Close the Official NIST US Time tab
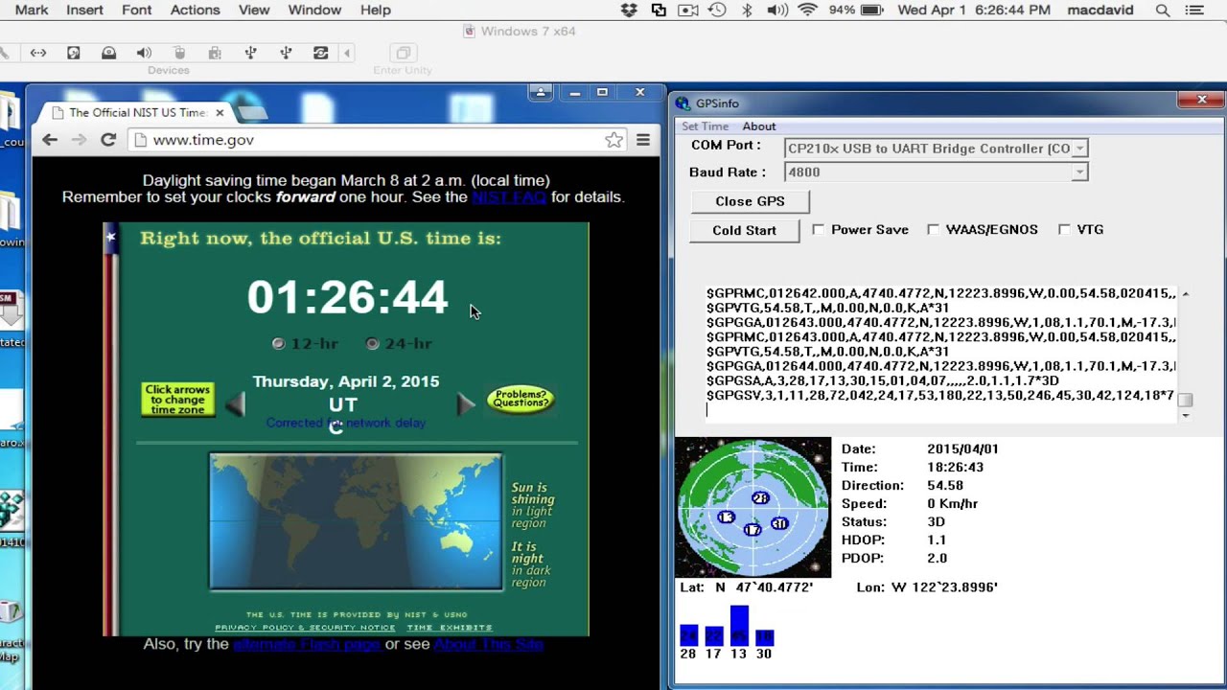 220,112
